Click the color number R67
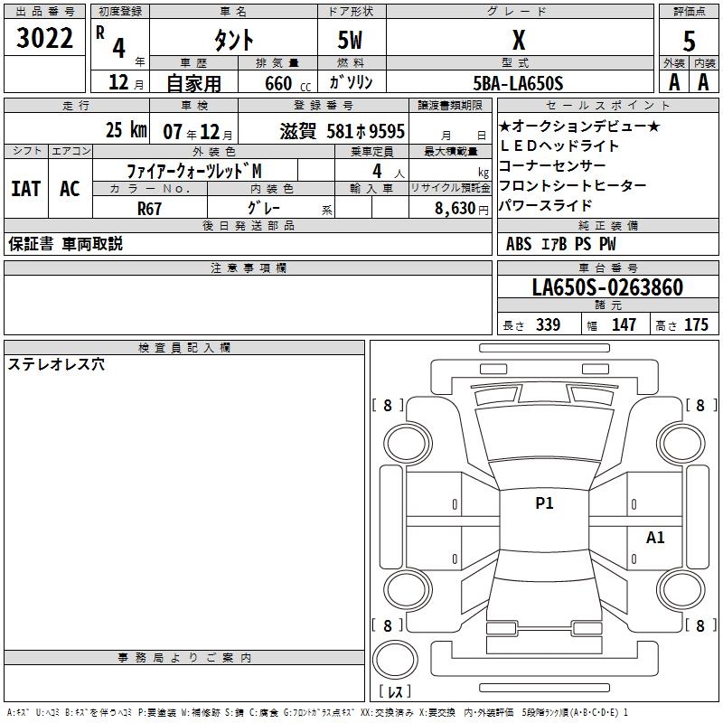This screenshot has height=723, width=723. coord(148,208)
